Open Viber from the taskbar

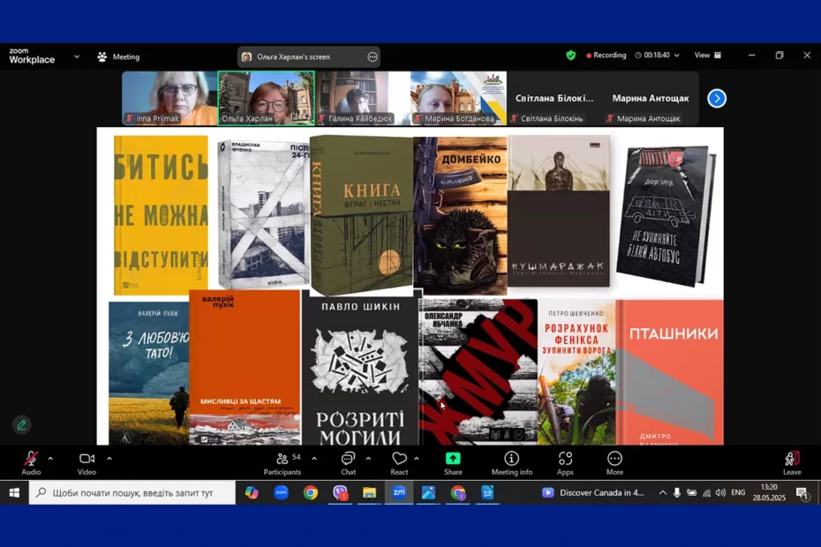341,492
